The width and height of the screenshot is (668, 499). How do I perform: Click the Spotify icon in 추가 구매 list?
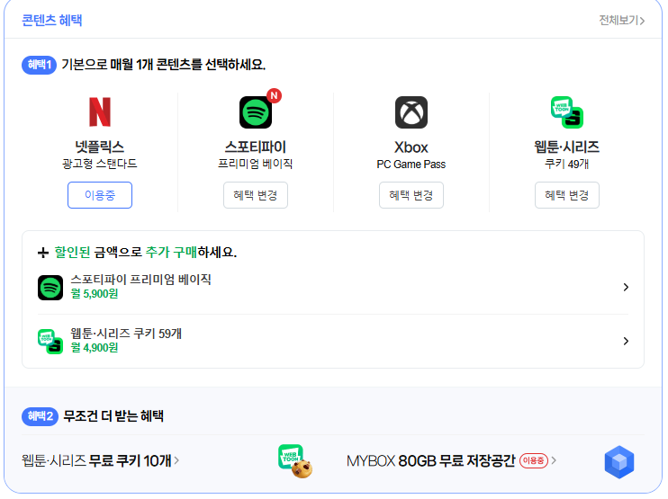coord(50,288)
